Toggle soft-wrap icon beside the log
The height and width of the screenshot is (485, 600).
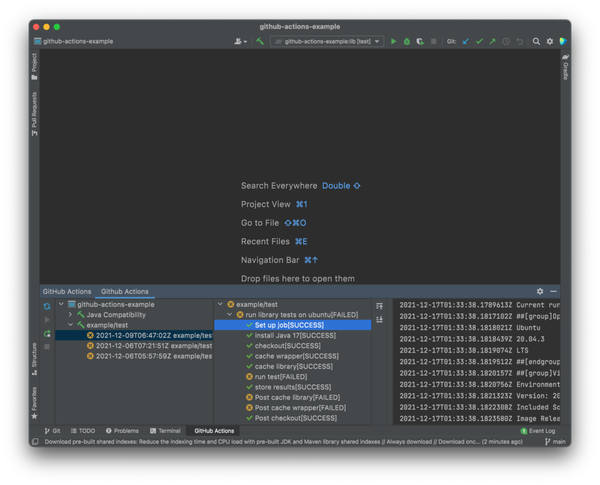pos(380,306)
